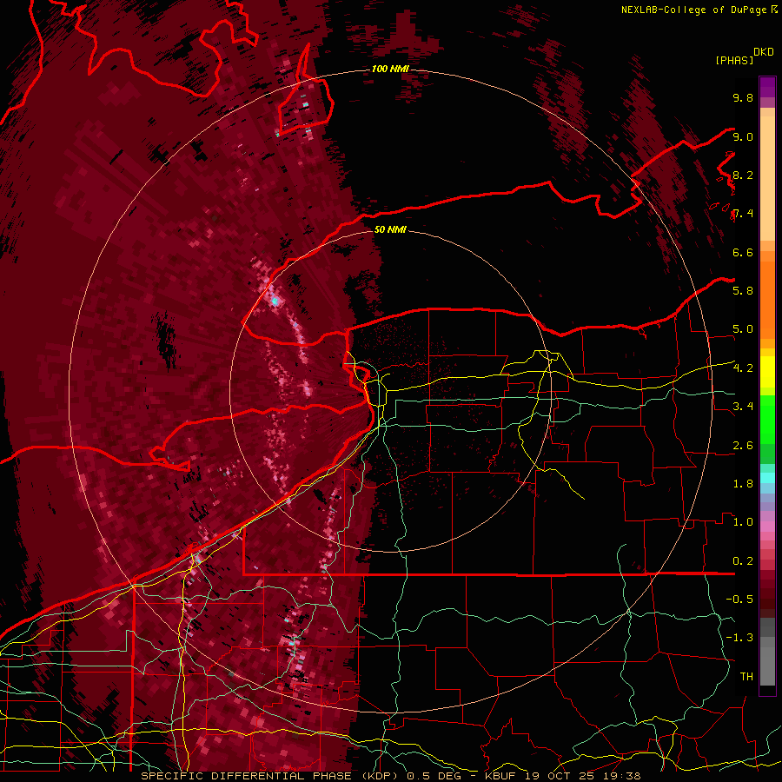Click the 0.2 scale value
The image size is (782, 782).
point(743,561)
